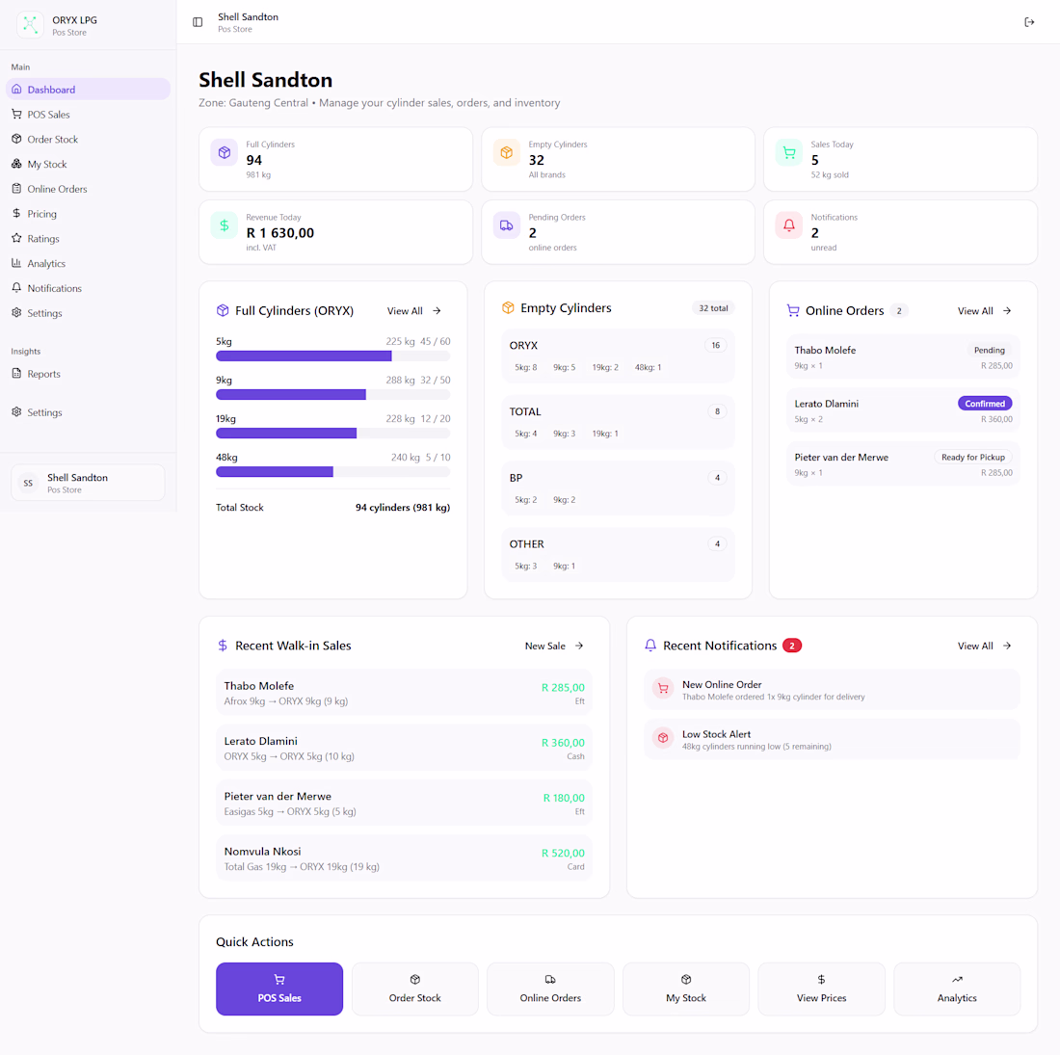Open My Stock in sidebar menu
This screenshot has height=1055, width=1060.
pyautogui.click(x=88, y=164)
